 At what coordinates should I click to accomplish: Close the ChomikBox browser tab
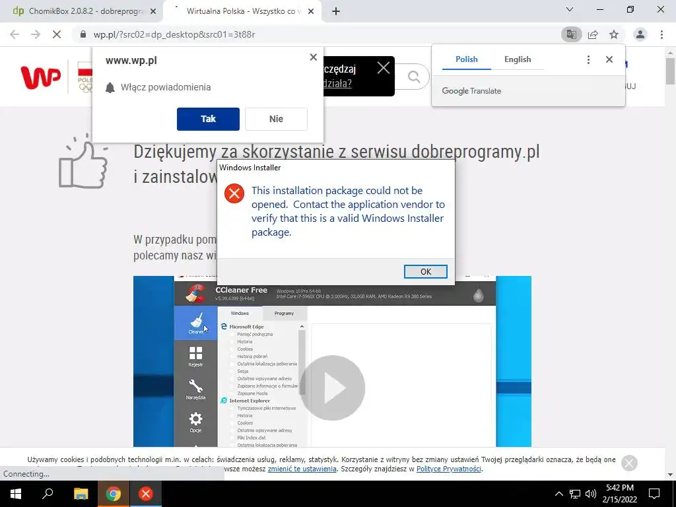tap(153, 12)
